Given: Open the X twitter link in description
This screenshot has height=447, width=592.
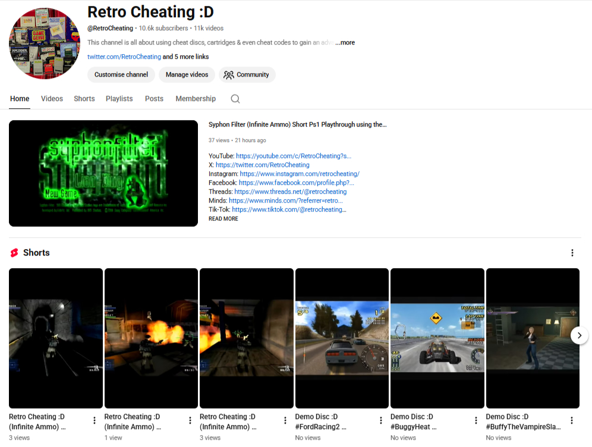Looking at the screenshot, I should [x=262, y=165].
